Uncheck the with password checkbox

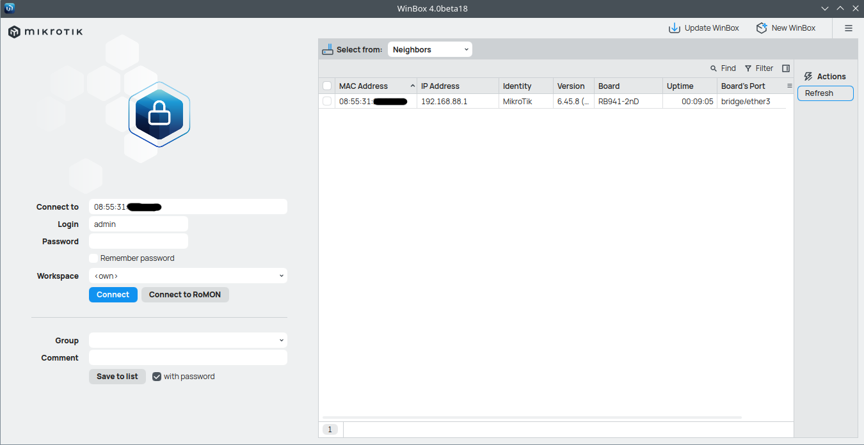coord(157,377)
